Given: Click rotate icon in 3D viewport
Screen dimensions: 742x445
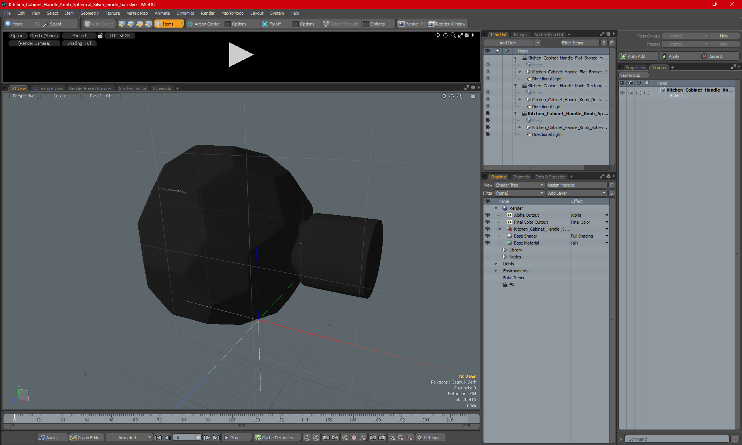Looking at the screenshot, I should tap(451, 96).
